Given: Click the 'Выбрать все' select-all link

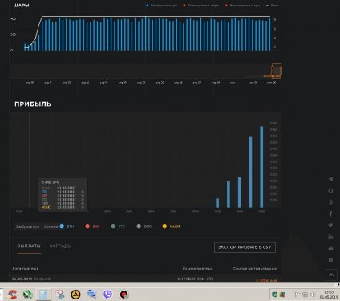Looking at the screenshot, I should pyautogui.click(x=27, y=226).
